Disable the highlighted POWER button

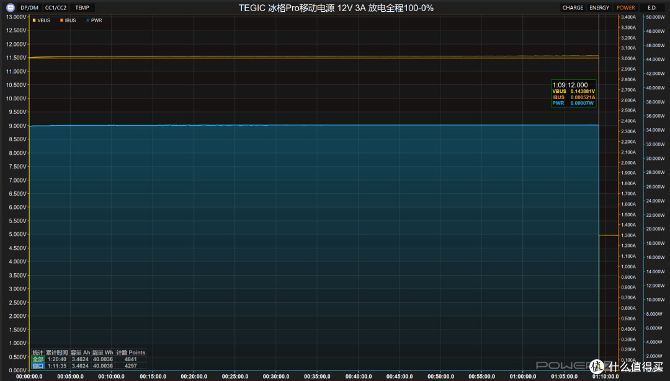[625, 7]
